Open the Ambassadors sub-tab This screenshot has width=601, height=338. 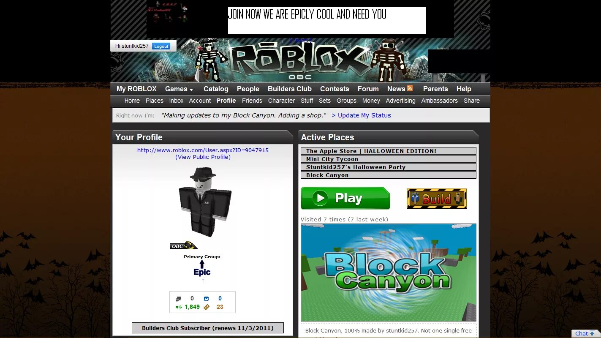click(440, 101)
